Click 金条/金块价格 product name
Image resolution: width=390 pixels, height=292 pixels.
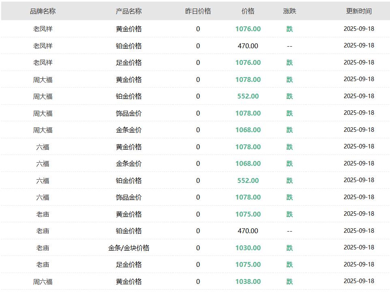pyautogui.click(x=129, y=248)
